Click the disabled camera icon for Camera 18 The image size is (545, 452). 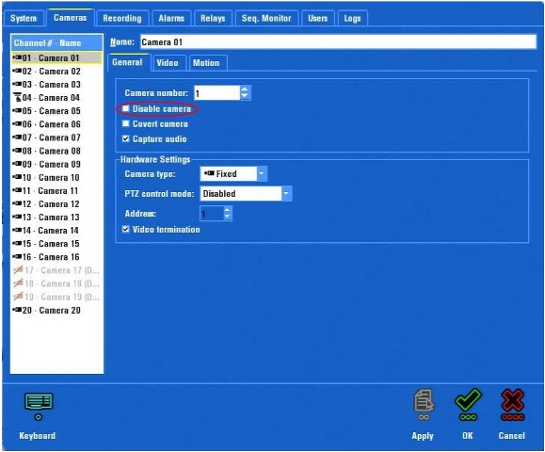[x=18, y=283]
